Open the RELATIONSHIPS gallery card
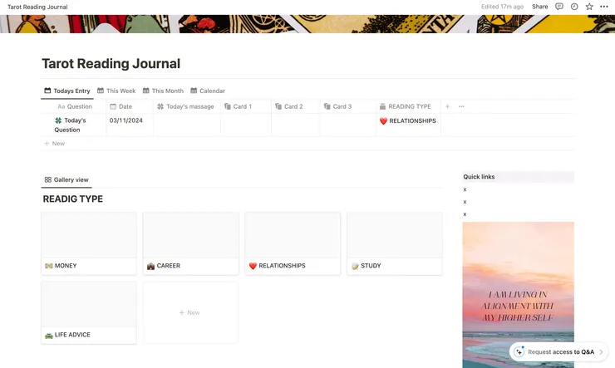 (293, 243)
